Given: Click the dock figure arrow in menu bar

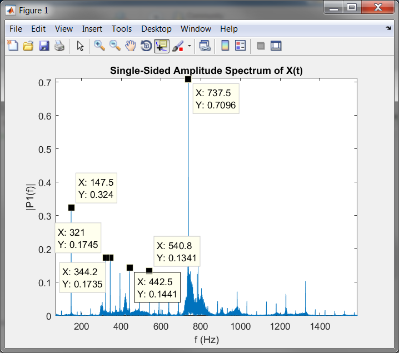Looking at the screenshot, I should tap(388, 28).
